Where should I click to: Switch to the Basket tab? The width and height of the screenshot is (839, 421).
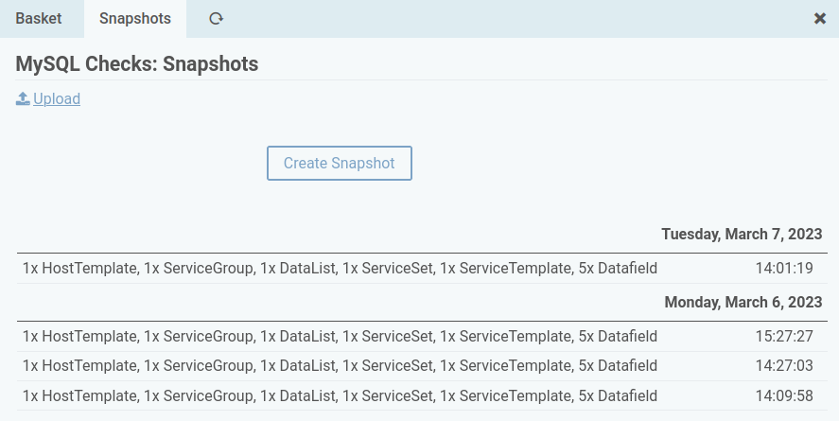[39, 19]
